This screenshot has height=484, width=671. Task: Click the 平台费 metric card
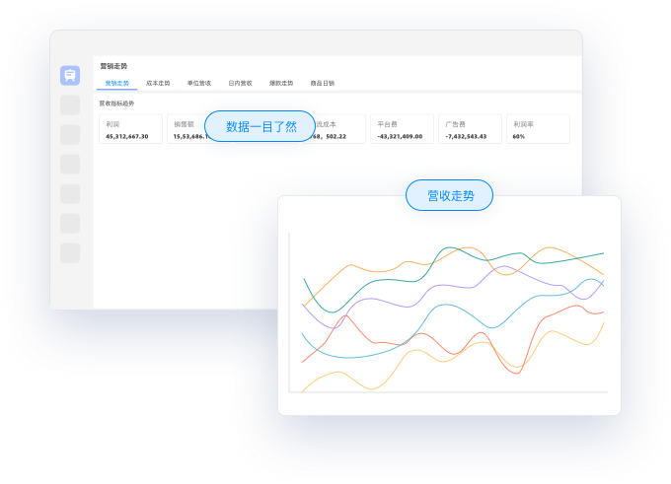[x=402, y=129]
